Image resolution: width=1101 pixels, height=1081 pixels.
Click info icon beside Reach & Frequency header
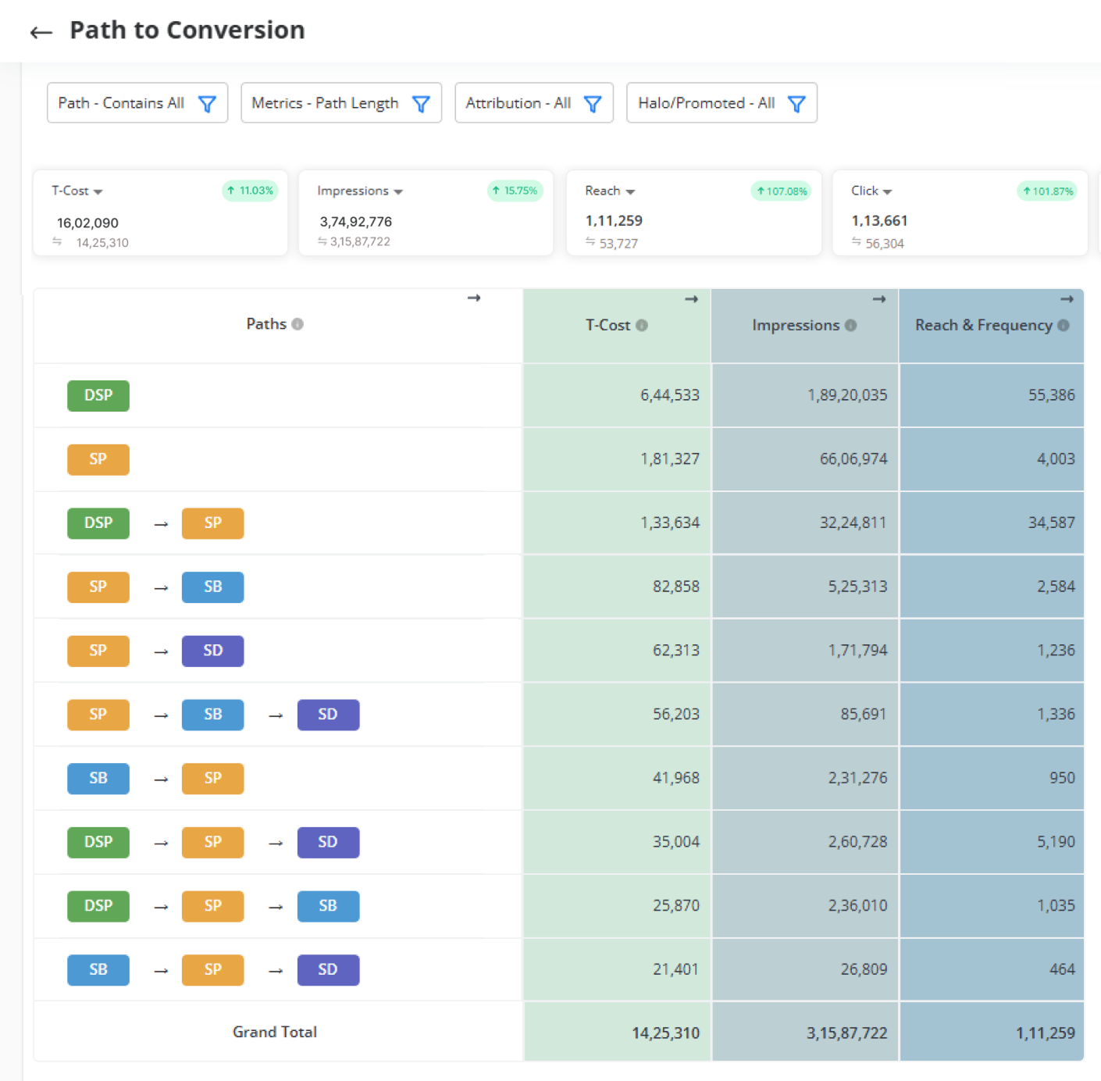(1064, 326)
